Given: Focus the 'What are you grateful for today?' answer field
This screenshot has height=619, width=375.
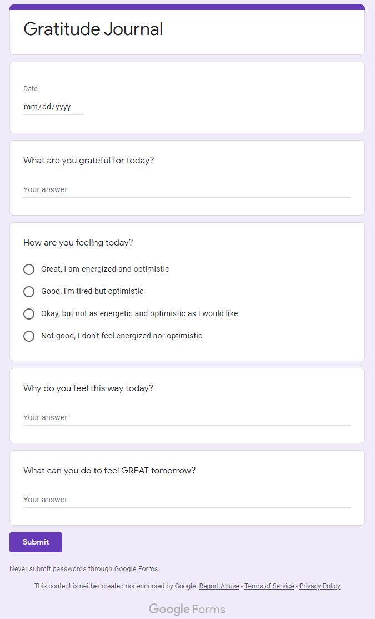Looking at the screenshot, I should pyautogui.click(x=187, y=189).
